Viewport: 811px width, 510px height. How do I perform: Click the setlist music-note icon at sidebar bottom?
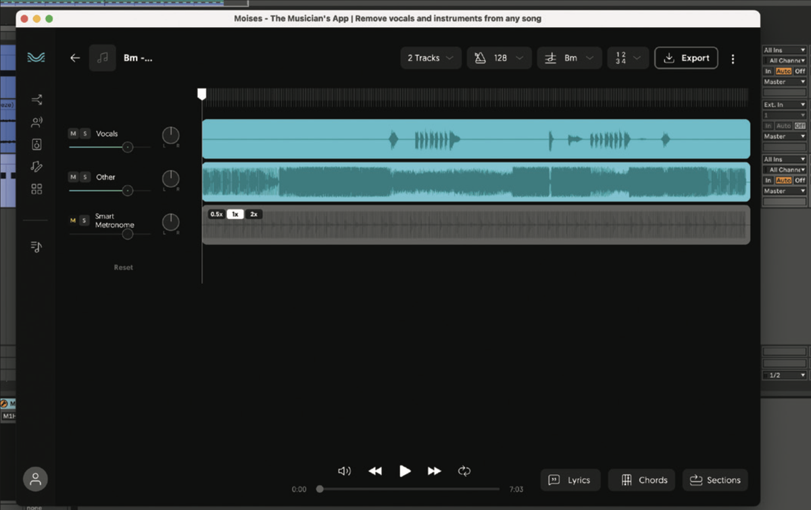pyautogui.click(x=35, y=247)
